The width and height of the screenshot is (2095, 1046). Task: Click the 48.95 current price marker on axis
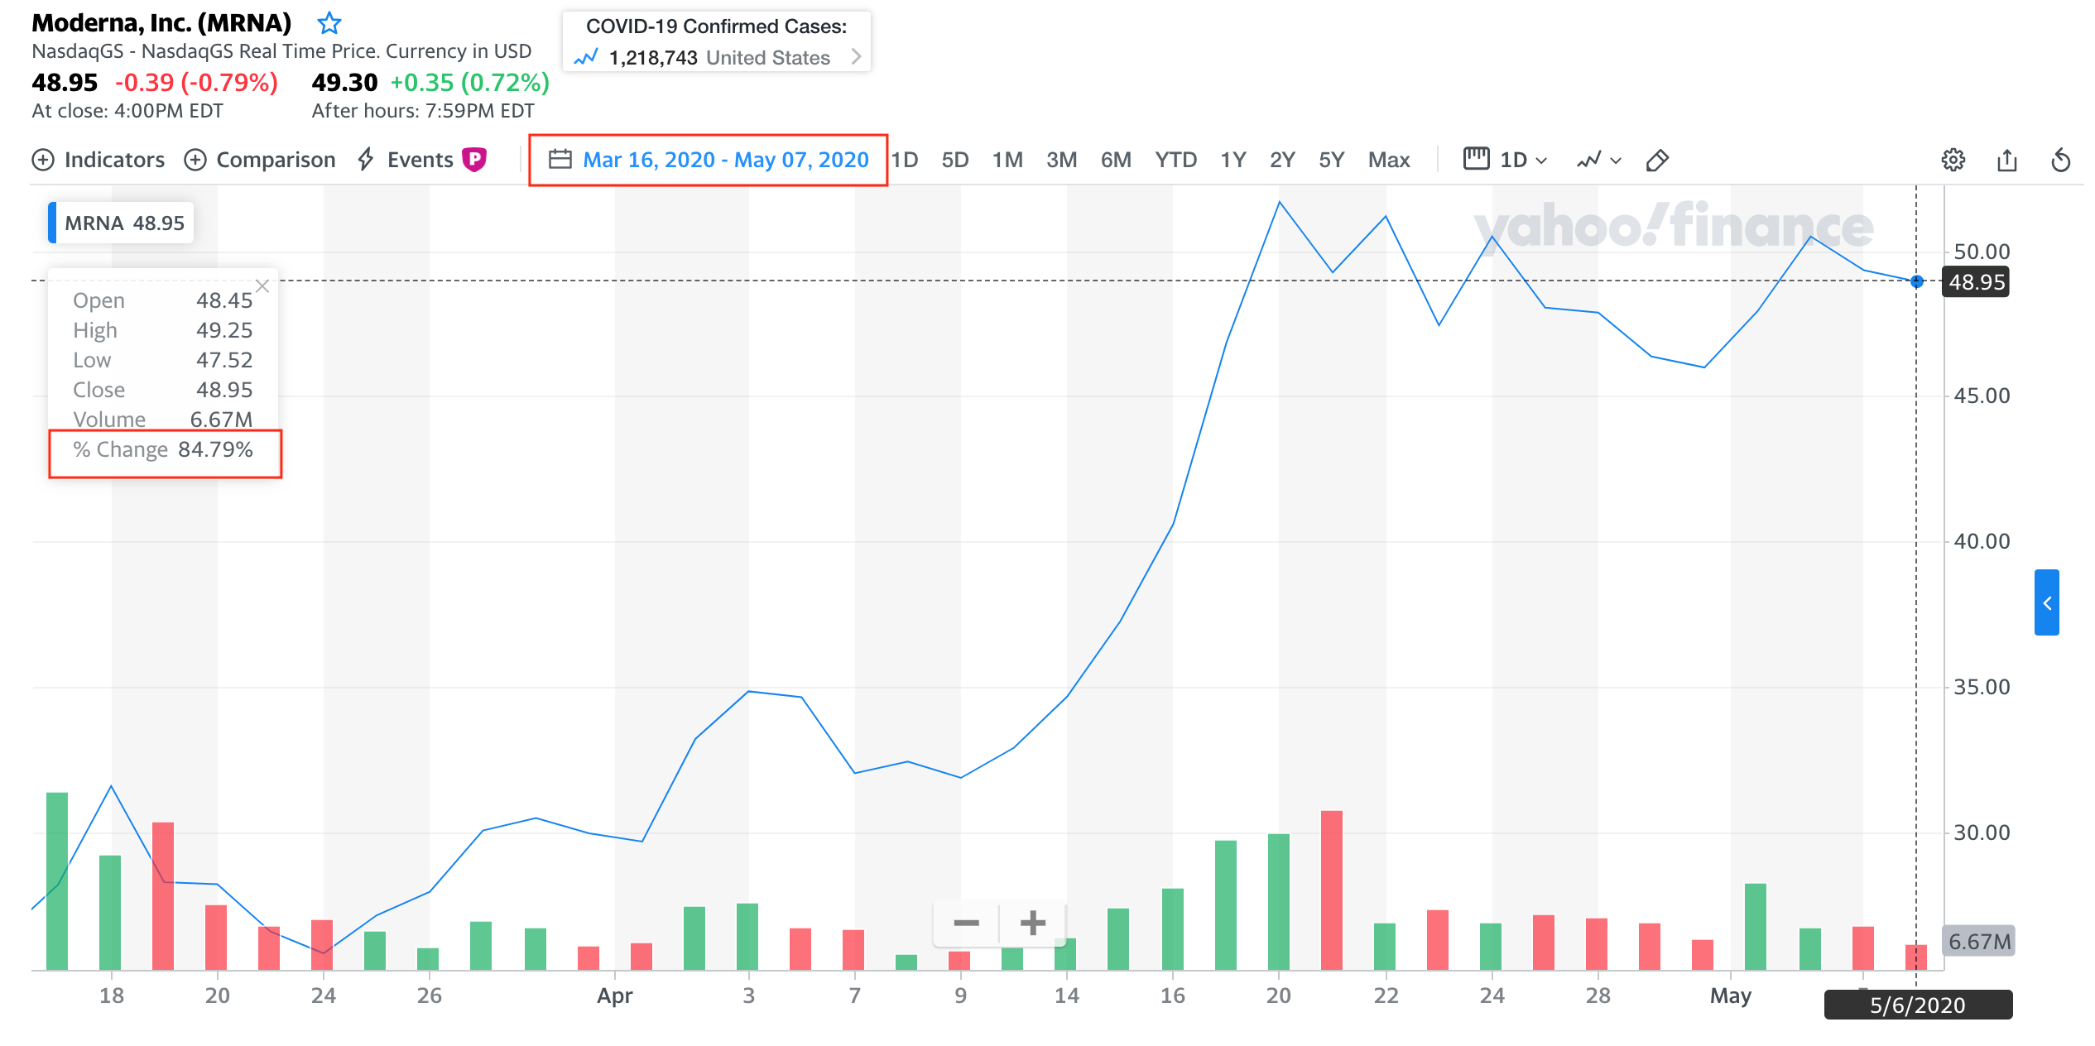(x=1976, y=282)
